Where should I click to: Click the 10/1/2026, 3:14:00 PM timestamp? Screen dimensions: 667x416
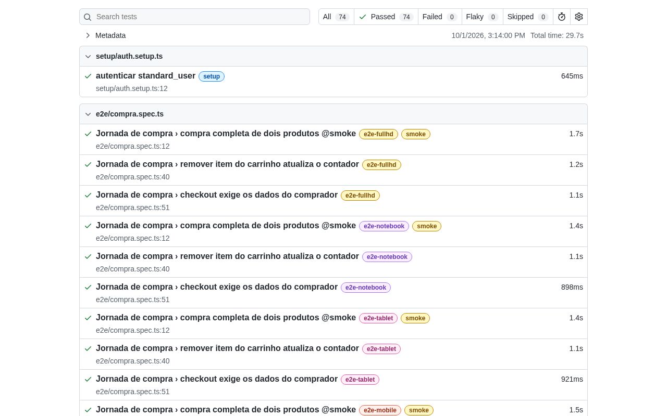[x=488, y=35]
